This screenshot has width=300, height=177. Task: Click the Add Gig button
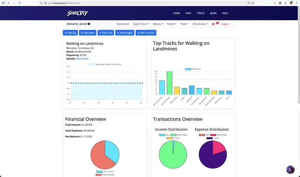(x=70, y=33)
